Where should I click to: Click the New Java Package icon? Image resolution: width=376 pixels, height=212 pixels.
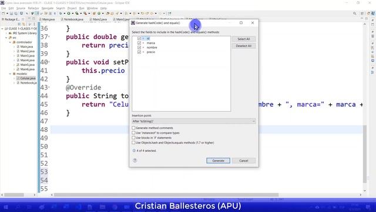(x=94, y=14)
